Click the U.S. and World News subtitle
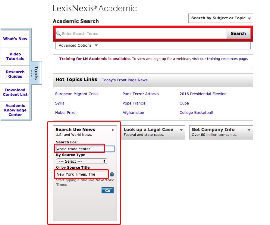Image resolution: width=270 pixels, height=225 pixels. tap(74, 135)
